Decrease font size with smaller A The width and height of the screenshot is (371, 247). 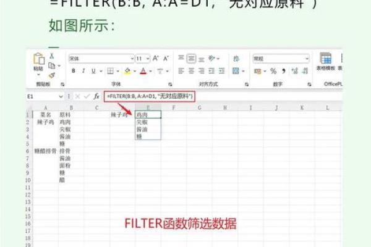[166, 59]
